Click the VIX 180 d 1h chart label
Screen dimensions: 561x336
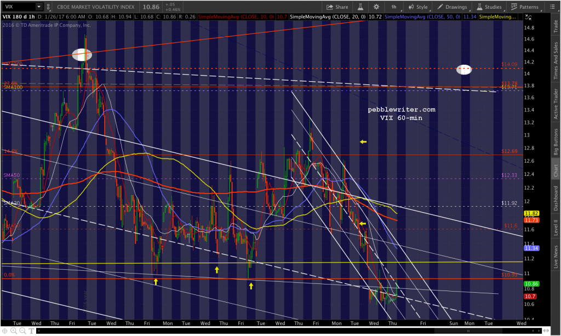click(x=19, y=17)
